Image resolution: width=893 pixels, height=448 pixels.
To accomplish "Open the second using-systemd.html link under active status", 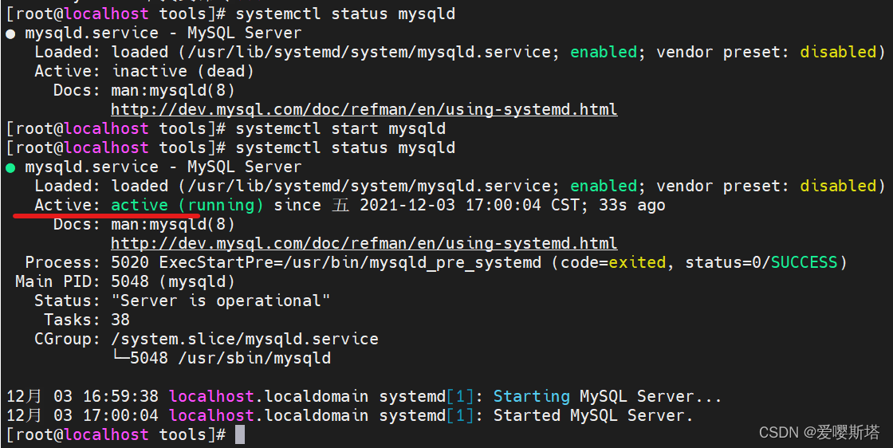I will coord(364,243).
